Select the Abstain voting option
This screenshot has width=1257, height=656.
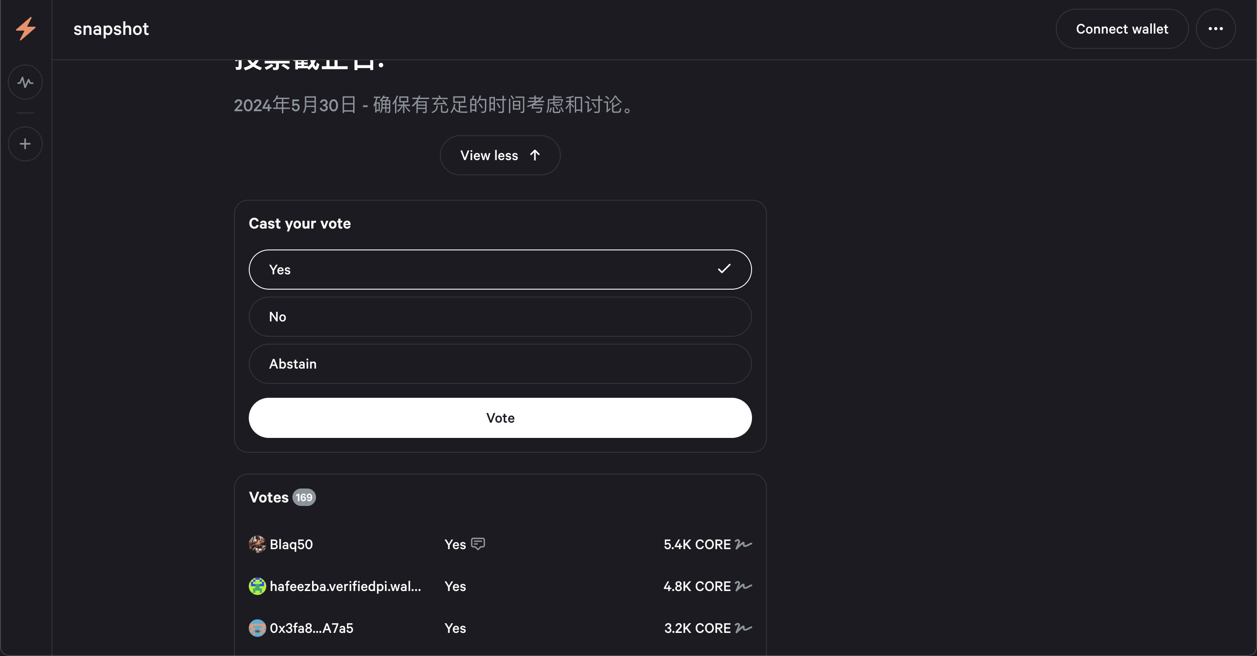coord(500,364)
